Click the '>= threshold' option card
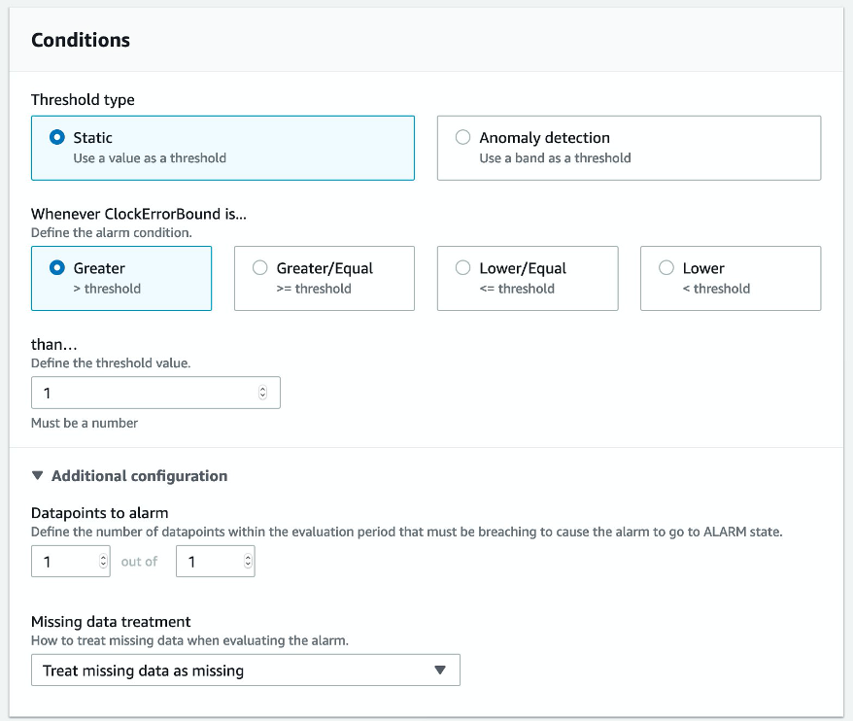The width and height of the screenshot is (854, 722). pos(325,289)
